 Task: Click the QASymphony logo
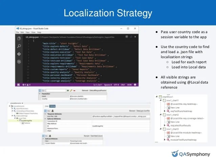(x=191, y=154)
